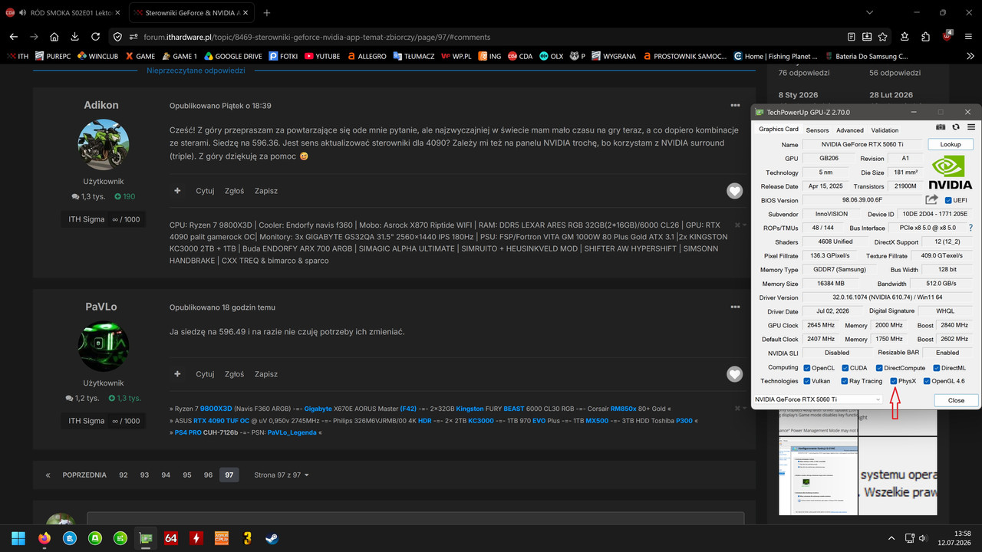The height and width of the screenshot is (552, 982).
Task: Open Firefox application hamburger menu
Action: tap(968, 37)
